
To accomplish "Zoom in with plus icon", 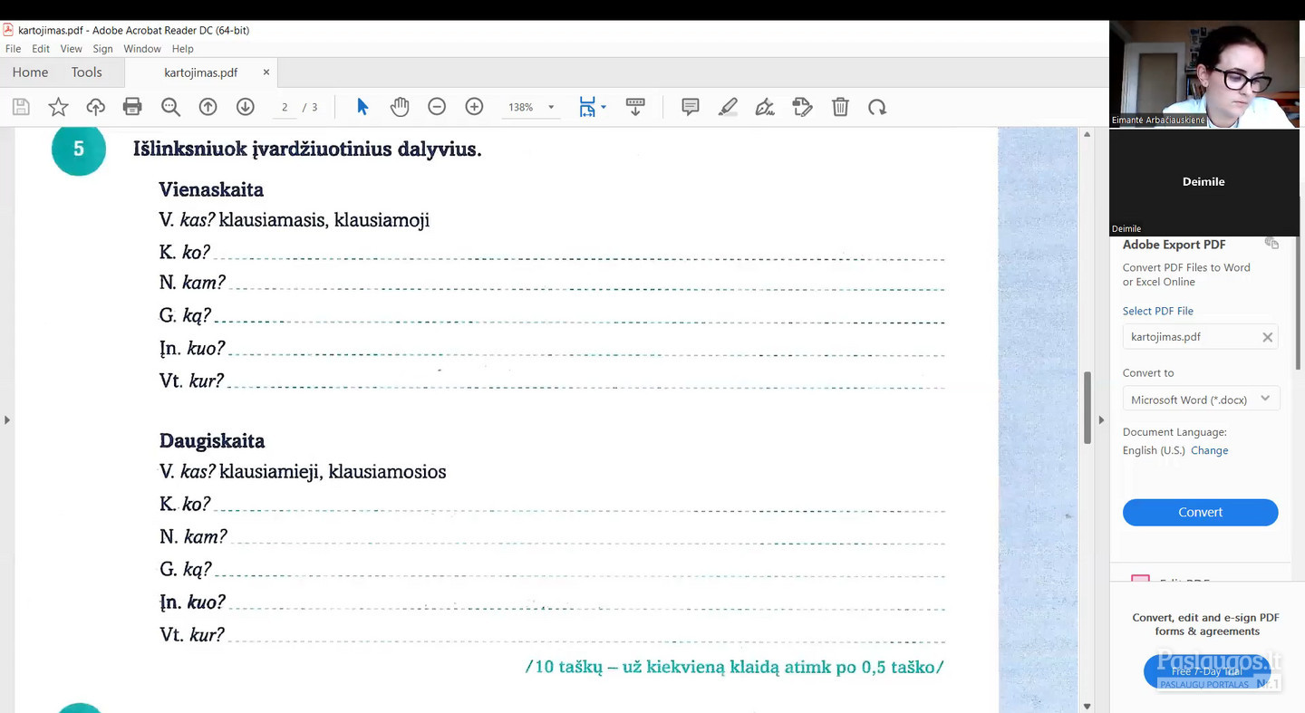I will (x=474, y=107).
